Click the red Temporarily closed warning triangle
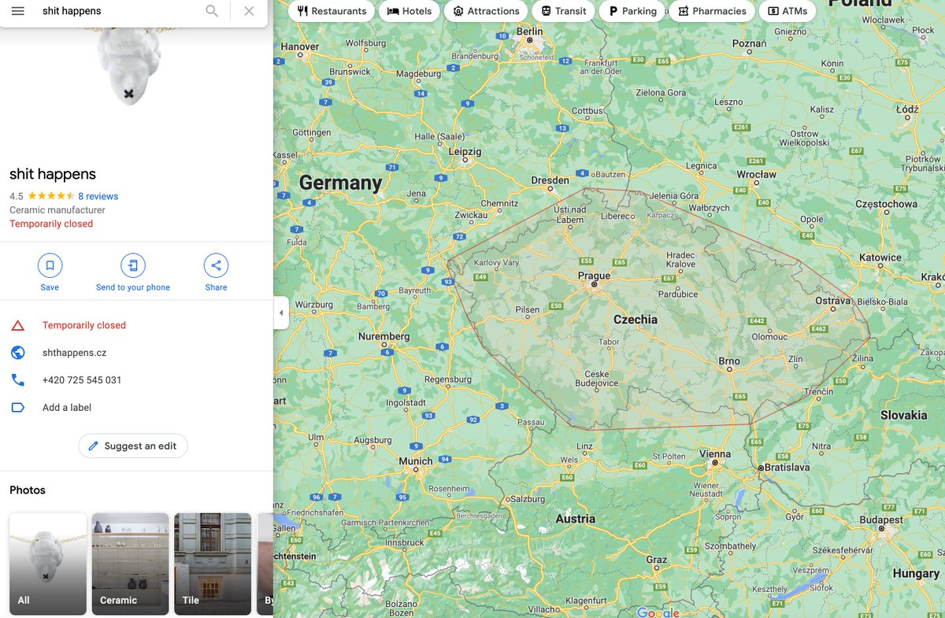 pos(17,325)
